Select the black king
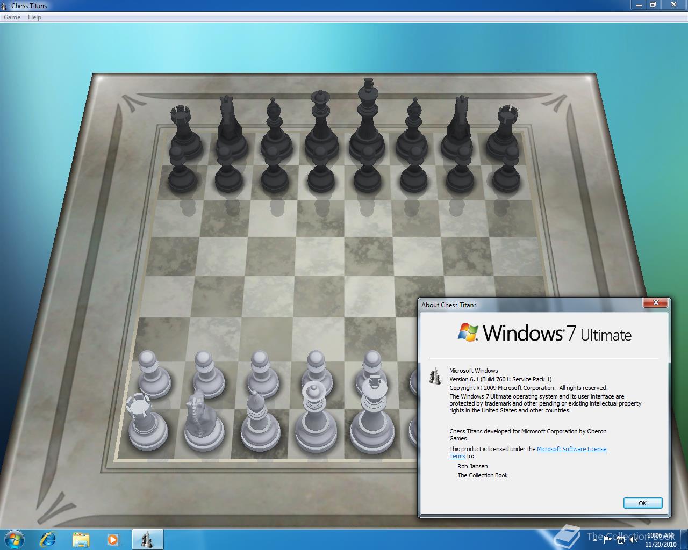Screen dimensions: 688x550 tap(368, 120)
